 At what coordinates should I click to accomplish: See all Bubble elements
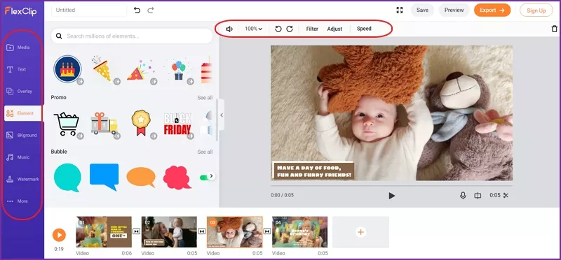tap(205, 152)
